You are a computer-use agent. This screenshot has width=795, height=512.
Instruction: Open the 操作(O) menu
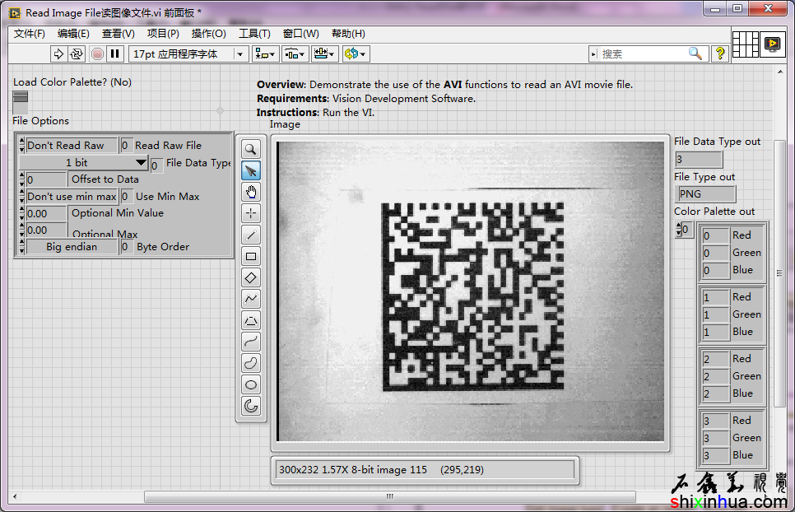(x=208, y=34)
